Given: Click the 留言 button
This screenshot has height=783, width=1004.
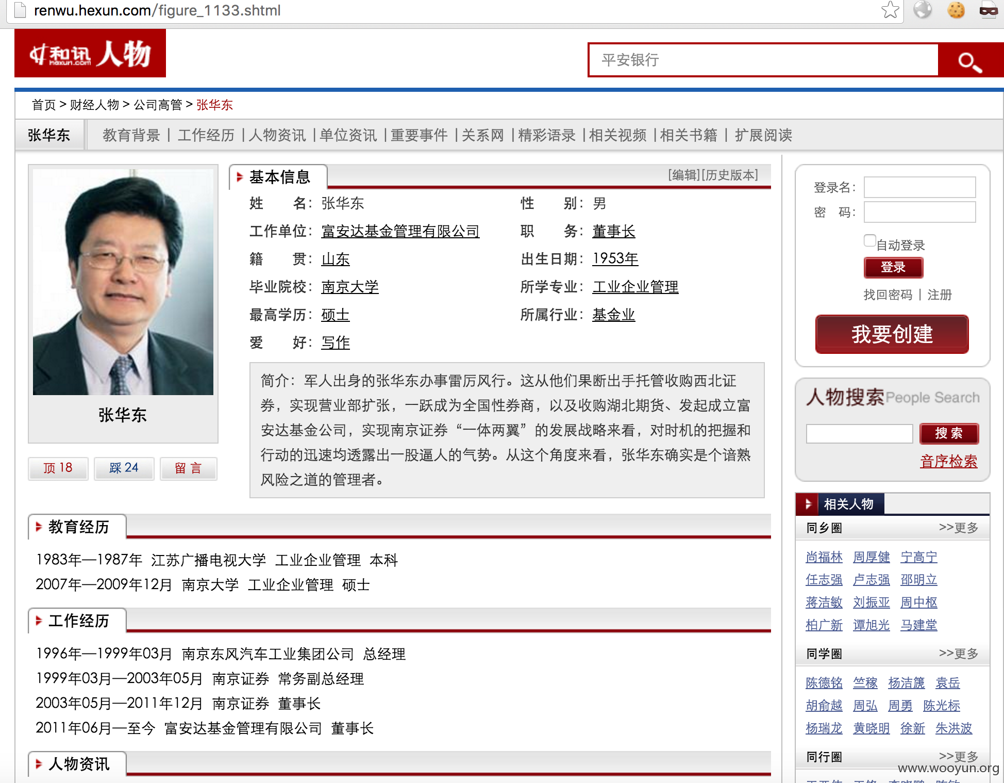Looking at the screenshot, I should pos(188,468).
